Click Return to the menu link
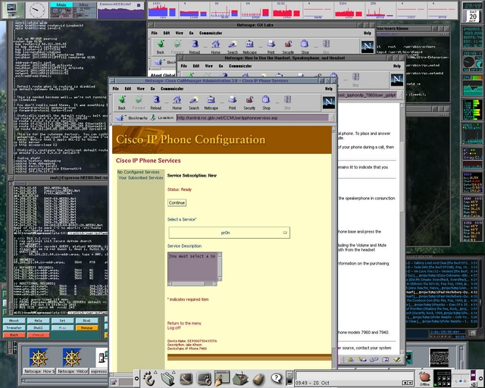This screenshot has height=388, width=485. [184, 324]
